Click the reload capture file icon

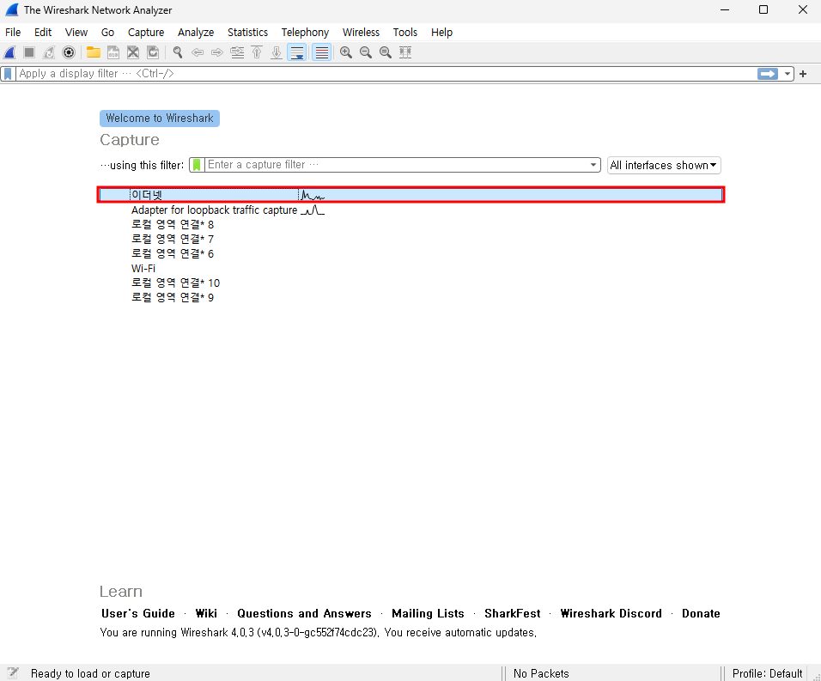(152, 52)
